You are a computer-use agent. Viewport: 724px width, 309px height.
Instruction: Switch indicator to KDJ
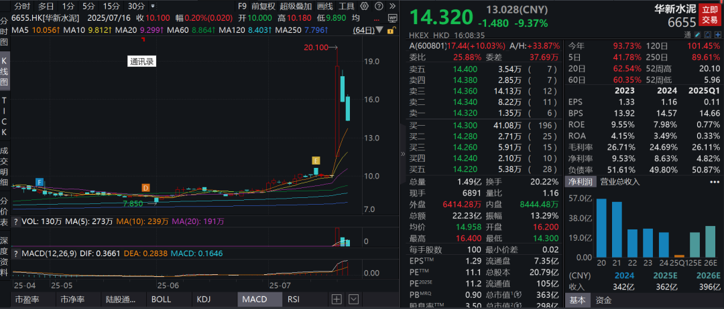pyautogui.click(x=204, y=300)
